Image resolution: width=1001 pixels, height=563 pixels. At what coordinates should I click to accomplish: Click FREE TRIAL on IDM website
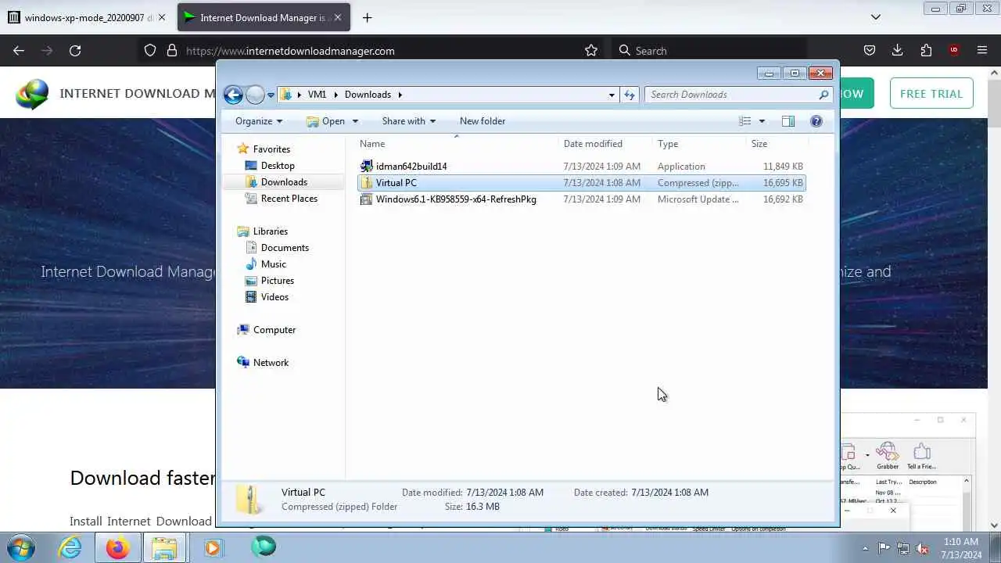click(931, 94)
